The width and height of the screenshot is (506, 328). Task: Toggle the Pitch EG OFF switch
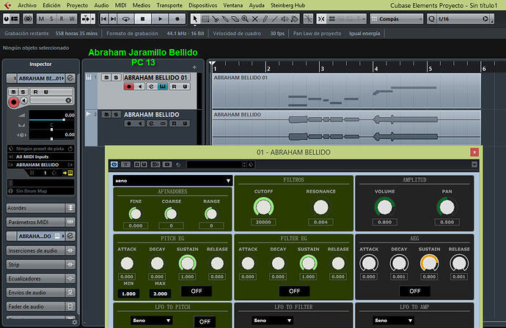click(197, 291)
